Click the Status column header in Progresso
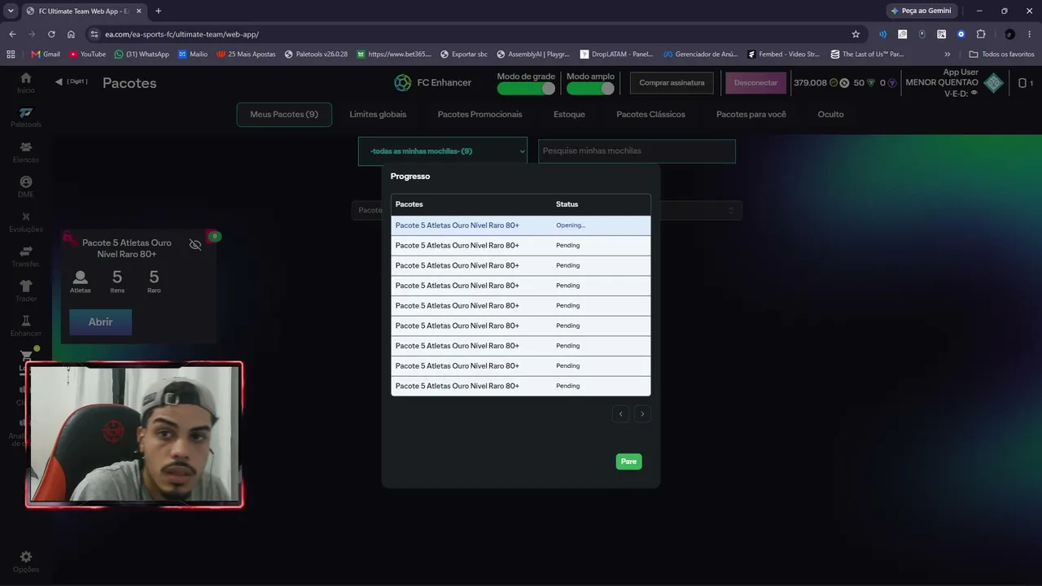The width and height of the screenshot is (1042, 586). pos(567,204)
